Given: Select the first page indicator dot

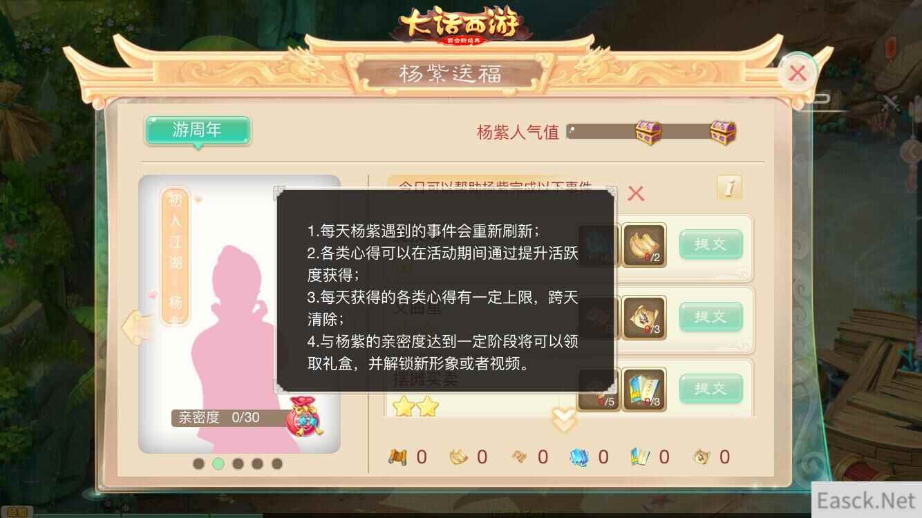Looking at the screenshot, I should pyautogui.click(x=198, y=463).
